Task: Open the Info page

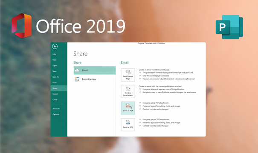Action: coord(54,54)
